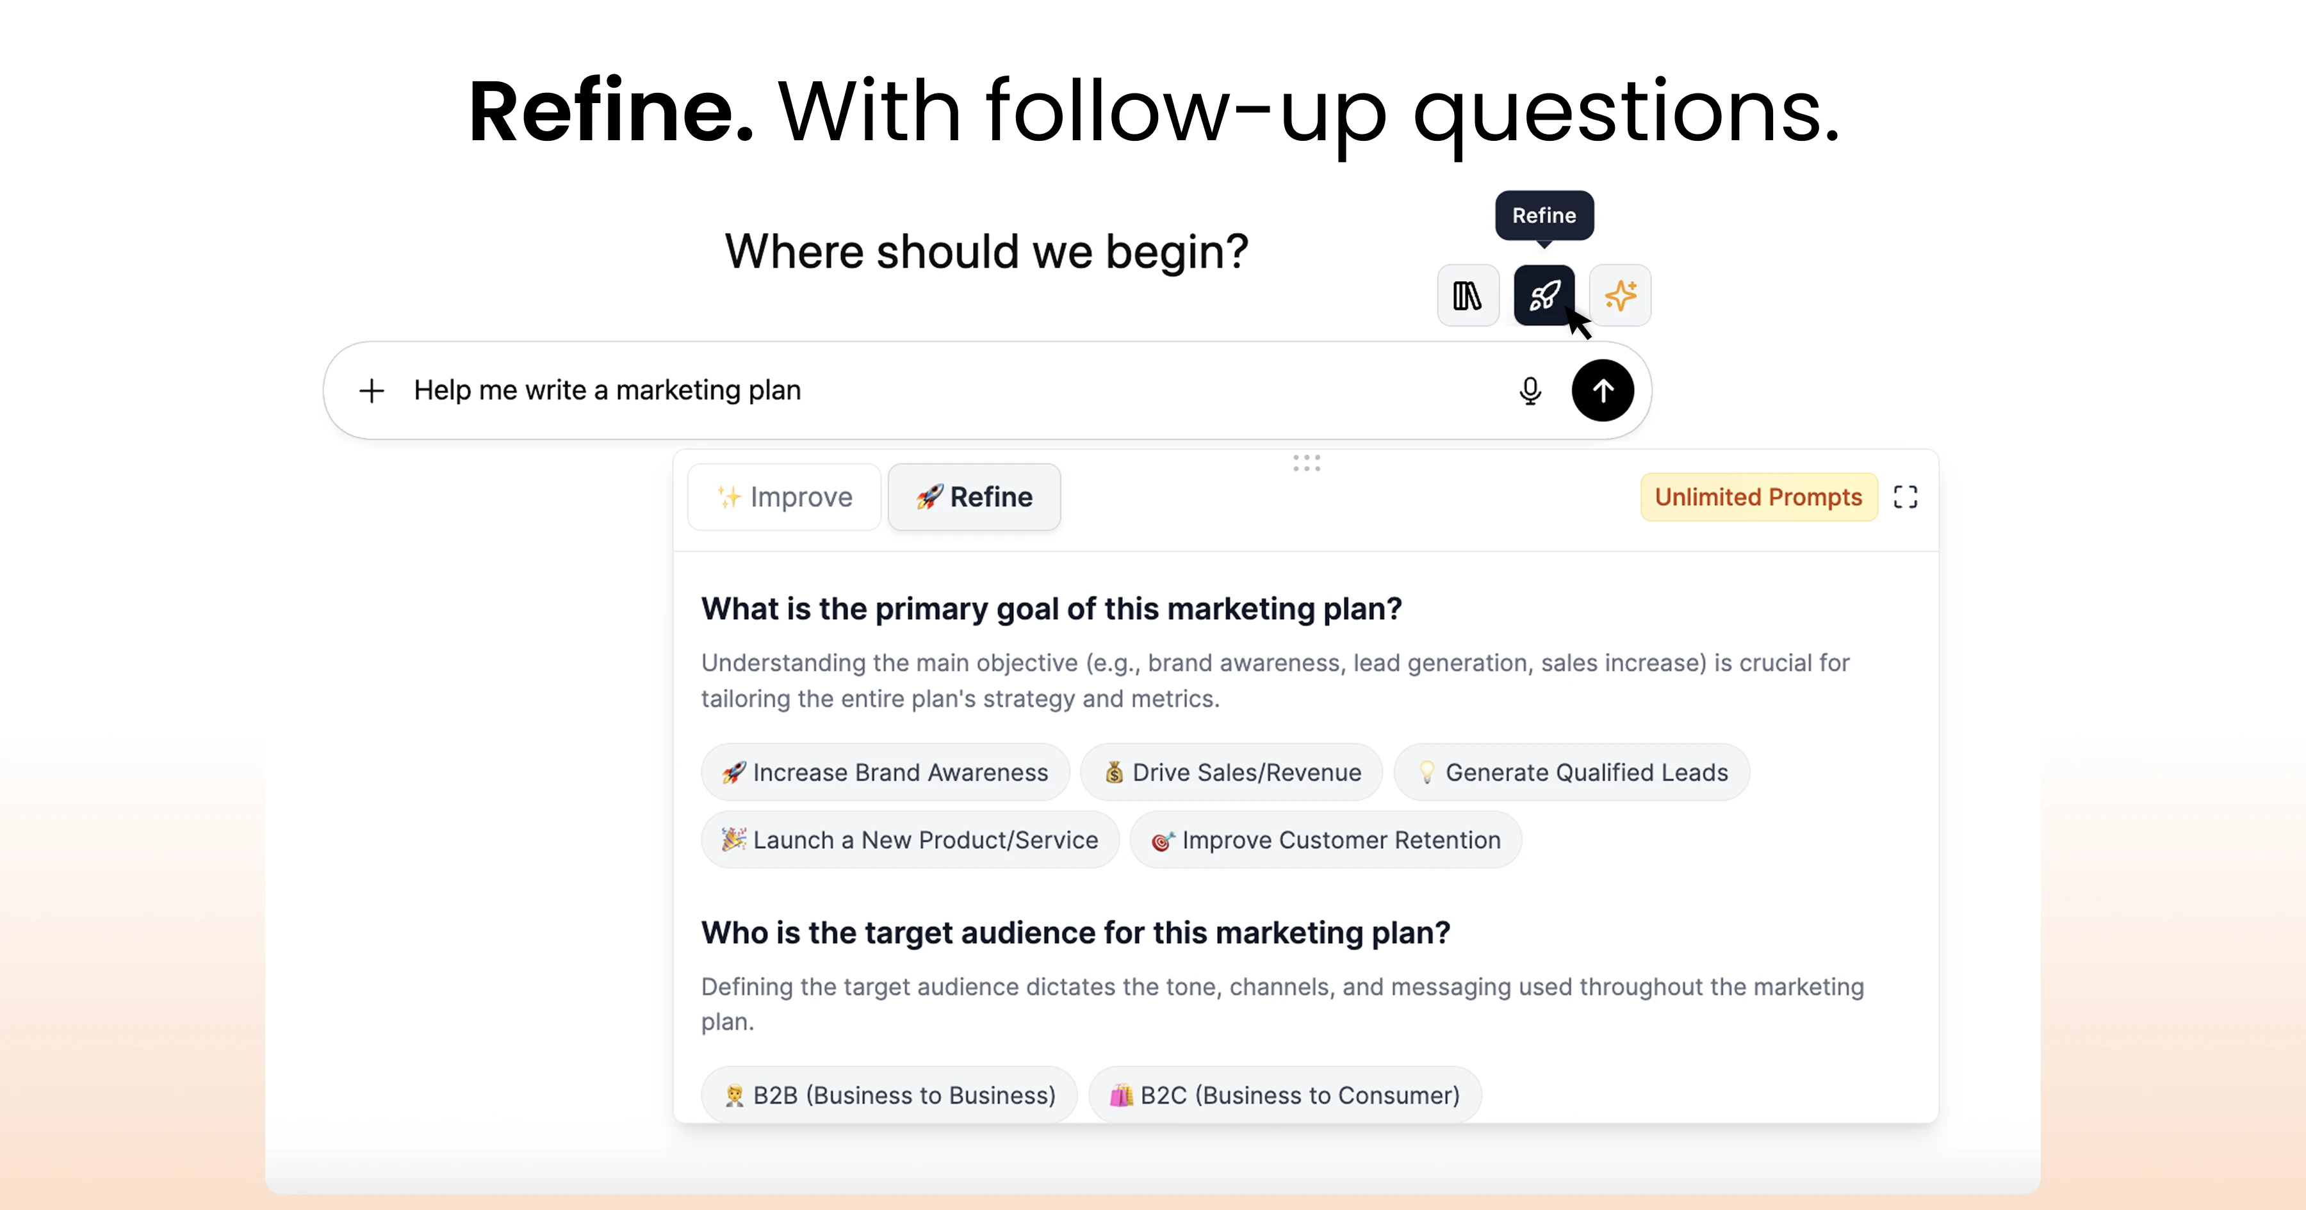Click the orange sparkle Improve icon
The width and height of the screenshot is (2306, 1210).
pos(1621,295)
